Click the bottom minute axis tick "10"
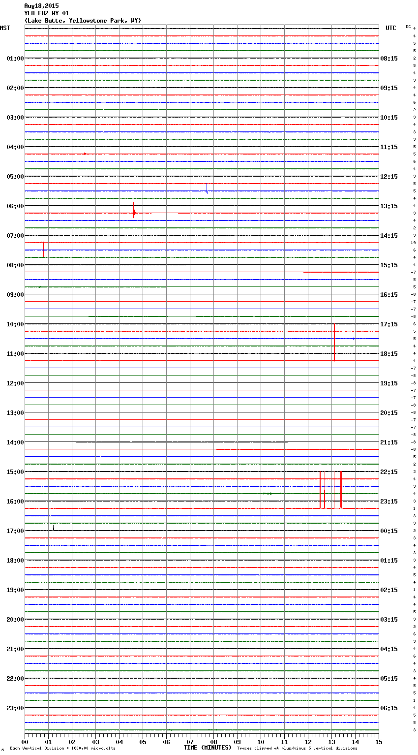The height and width of the screenshot is (755, 418). 260,742
